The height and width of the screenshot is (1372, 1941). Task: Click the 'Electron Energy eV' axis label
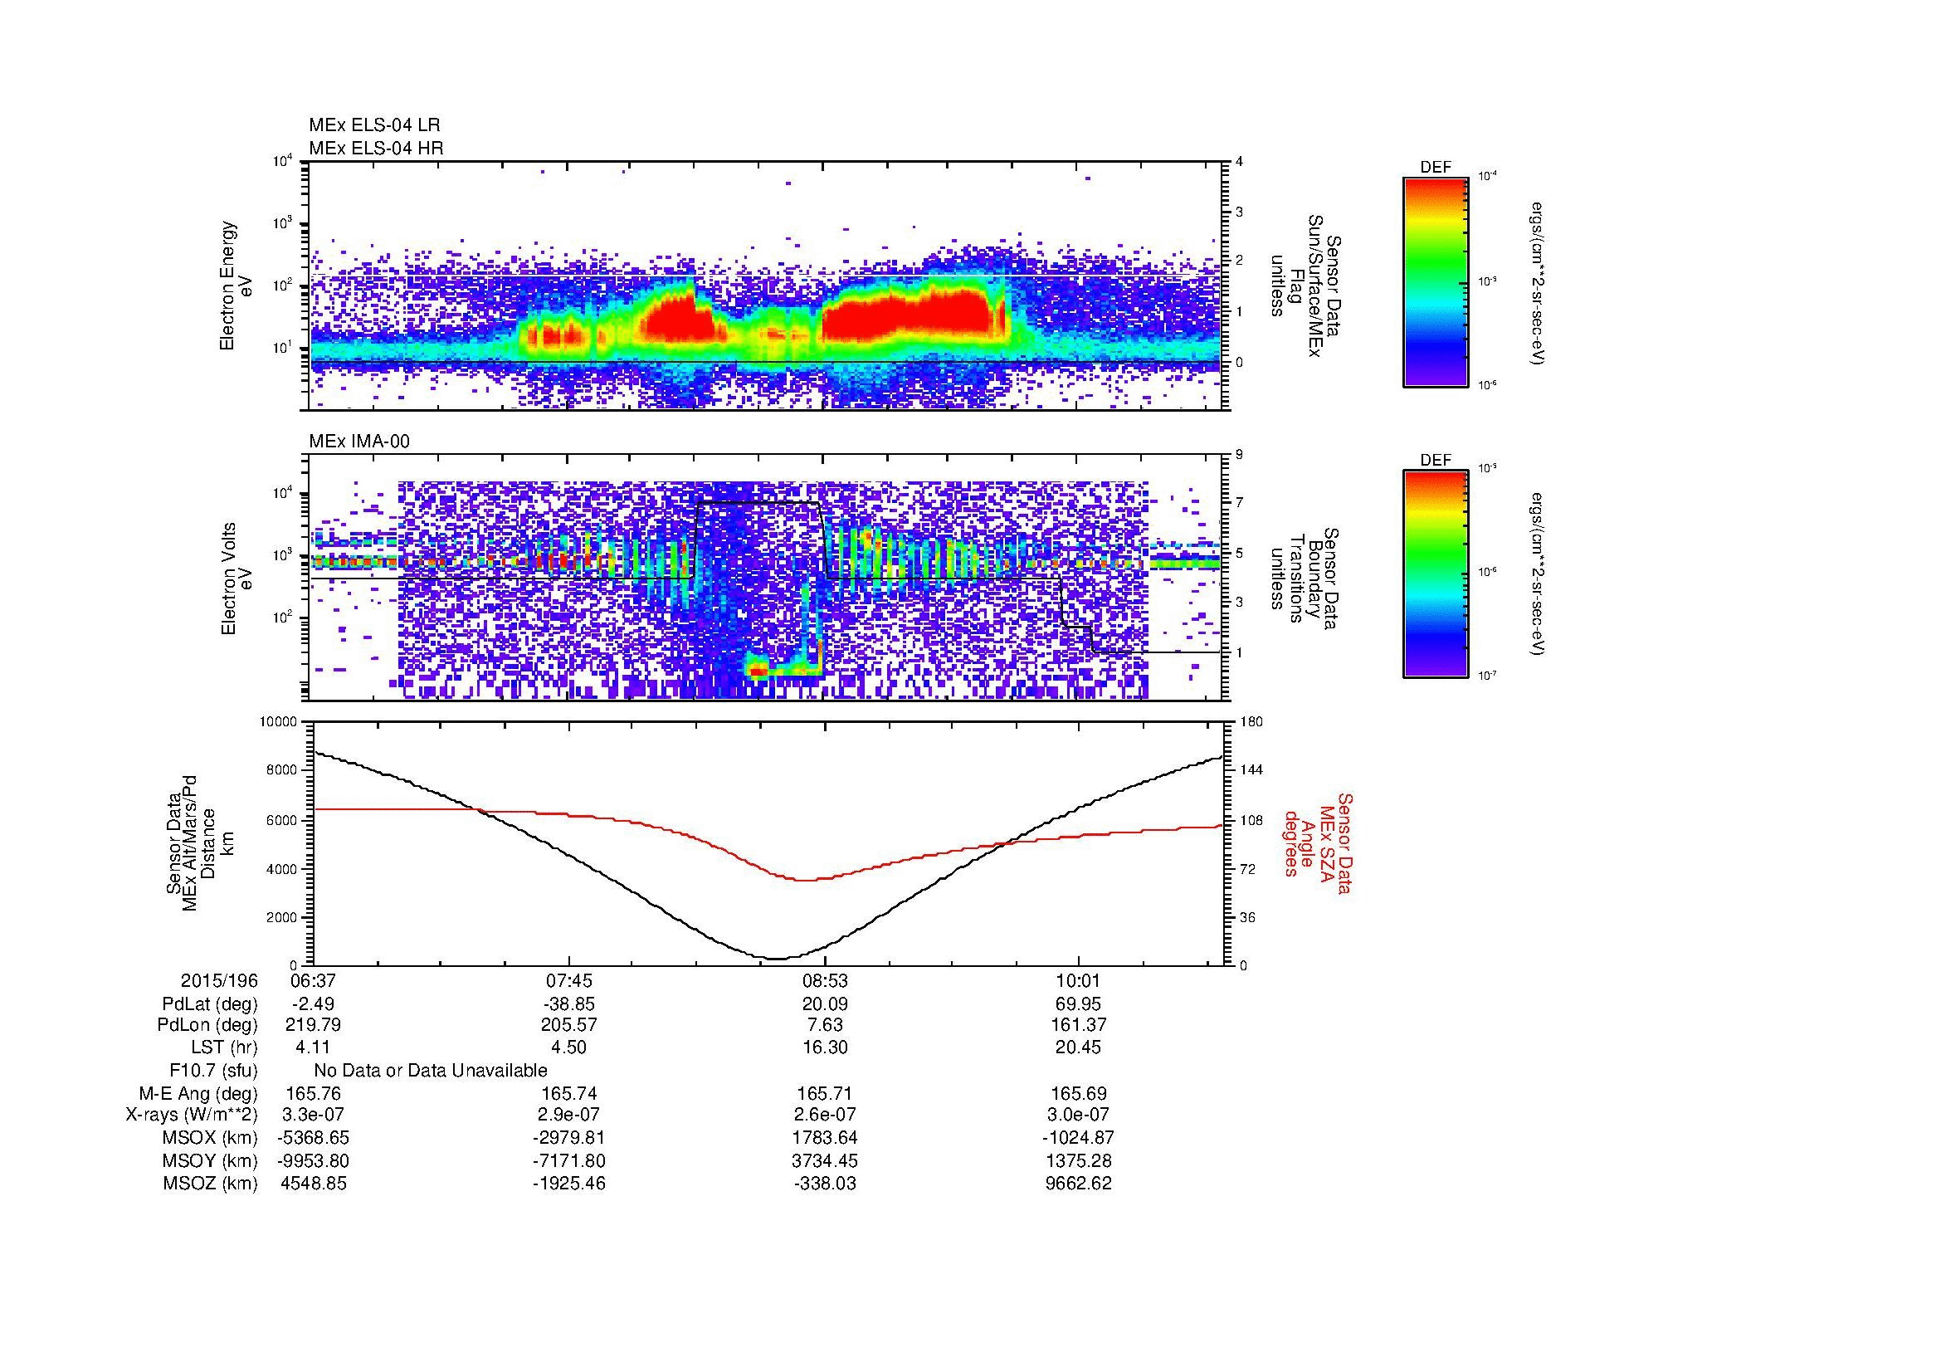coord(236,286)
